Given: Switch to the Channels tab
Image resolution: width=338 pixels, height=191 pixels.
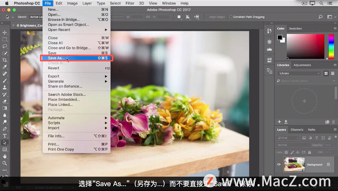Looking at the screenshot, I should (x=297, y=130).
